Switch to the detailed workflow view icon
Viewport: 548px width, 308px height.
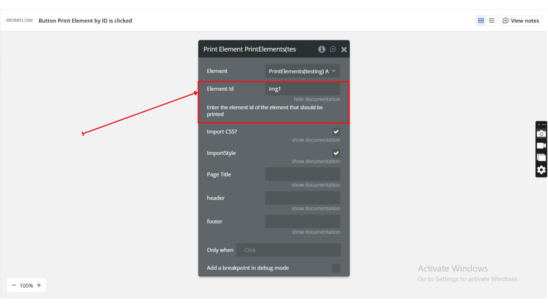point(481,21)
